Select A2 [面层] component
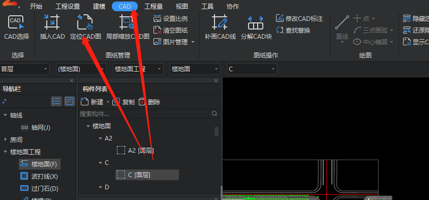 tap(135, 150)
